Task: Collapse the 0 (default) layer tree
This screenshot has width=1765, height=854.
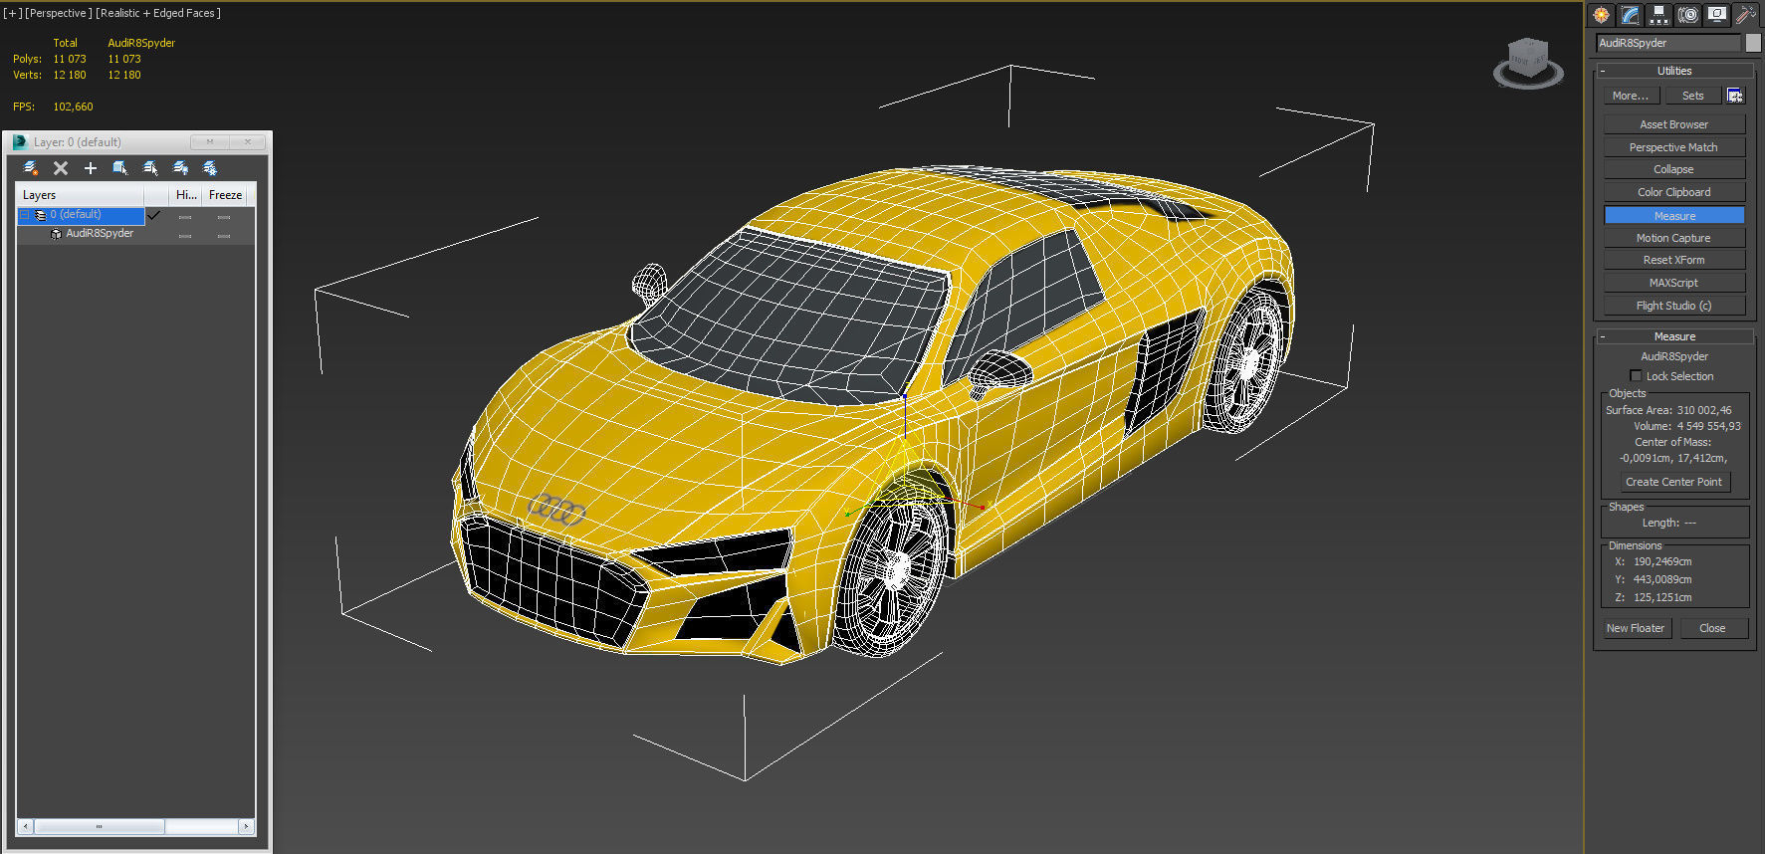Action: click(x=25, y=215)
